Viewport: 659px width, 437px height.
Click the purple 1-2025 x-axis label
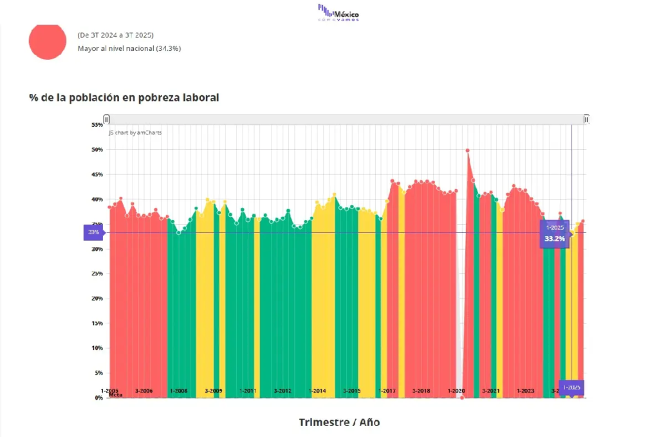(x=571, y=387)
